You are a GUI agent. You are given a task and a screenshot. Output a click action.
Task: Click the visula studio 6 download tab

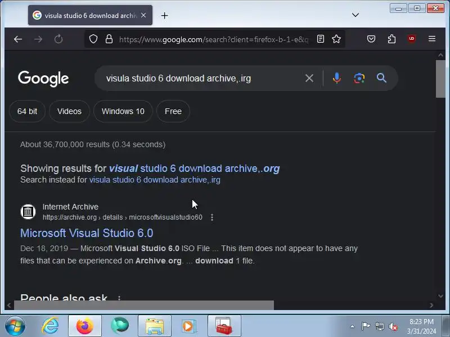click(90, 15)
